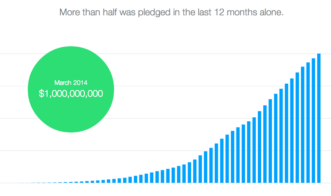This screenshot has height=196, width=331.
Task: Select the tallest rightmost blue bar
Action: pyautogui.click(x=319, y=118)
